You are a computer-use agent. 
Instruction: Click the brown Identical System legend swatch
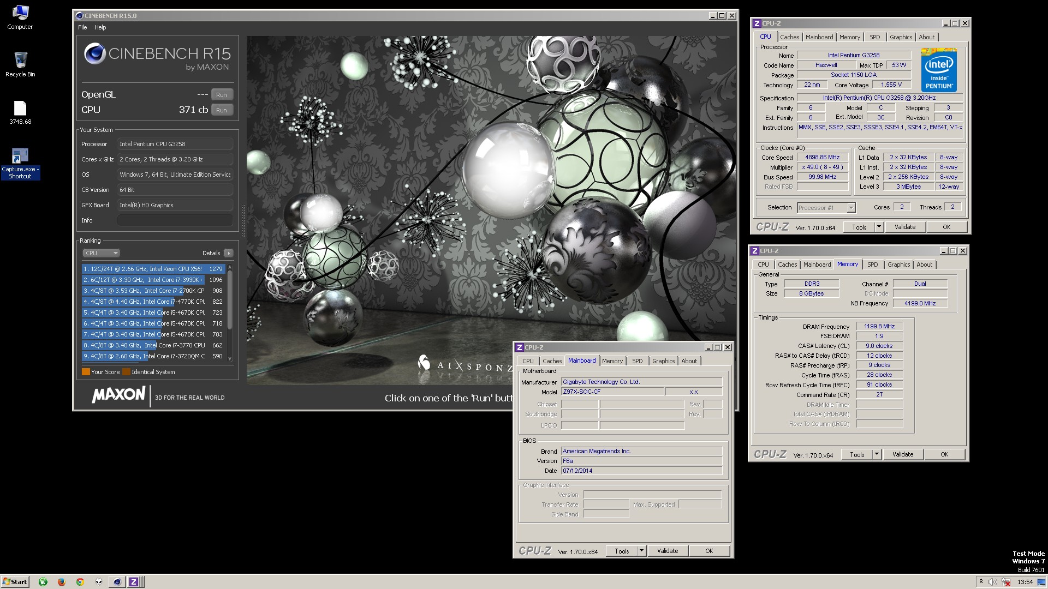(x=126, y=372)
